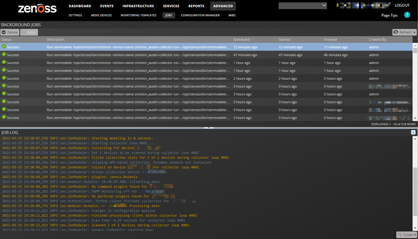The height and width of the screenshot is (239, 418).
Task: Click 'Filled collection slots' log line
Action: pyautogui.click(x=115, y=157)
